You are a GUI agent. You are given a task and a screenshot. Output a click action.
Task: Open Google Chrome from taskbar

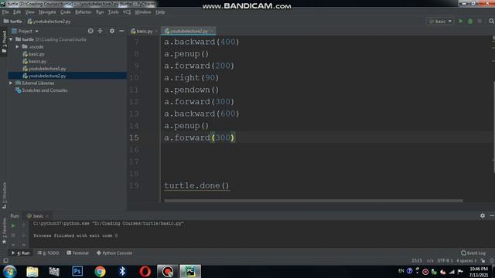[x=100, y=271]
